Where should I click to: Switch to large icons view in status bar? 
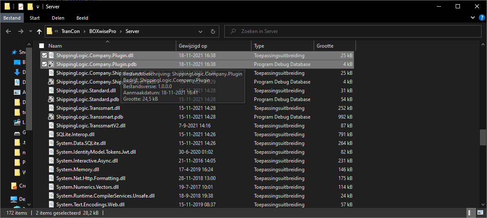480,213
